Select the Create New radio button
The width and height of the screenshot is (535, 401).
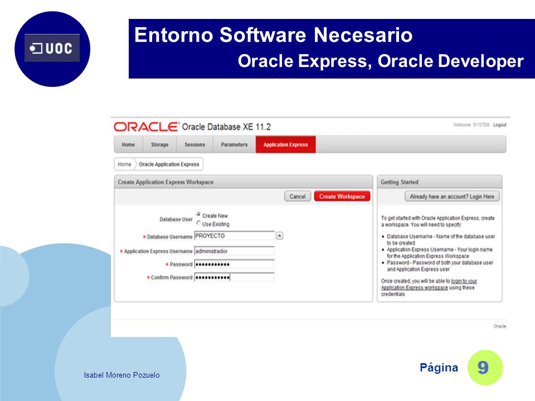(198, 215)
